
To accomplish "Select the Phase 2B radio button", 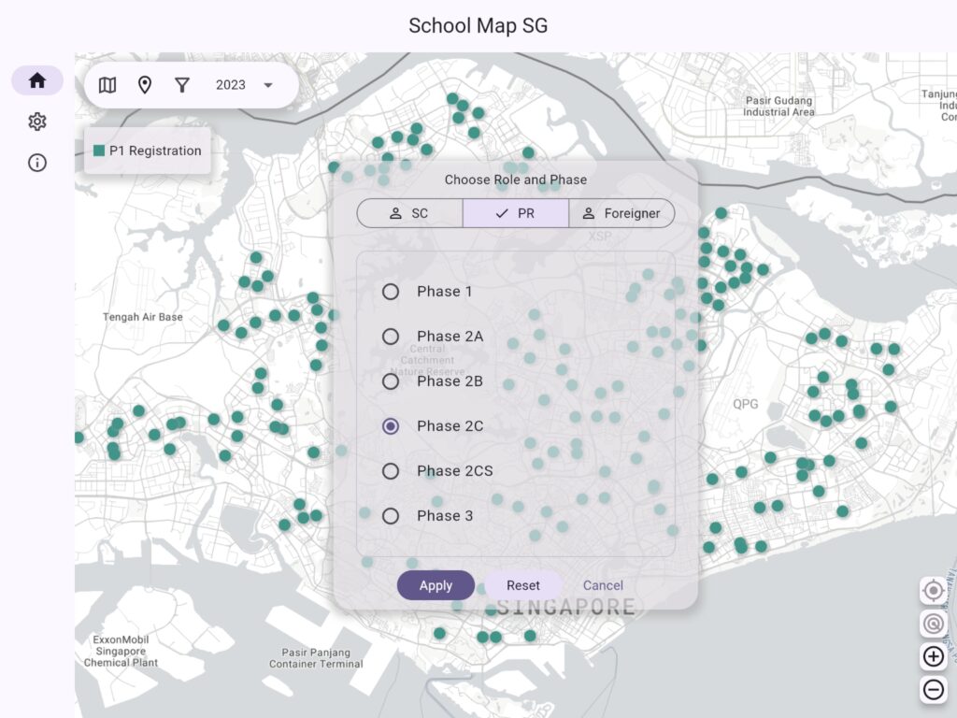I will (x=391, y=381).
